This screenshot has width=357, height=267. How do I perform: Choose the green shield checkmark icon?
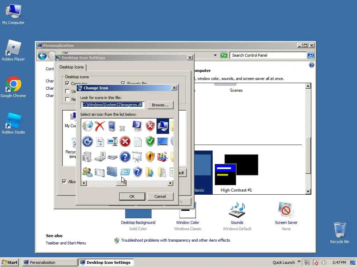pos(150,141)
